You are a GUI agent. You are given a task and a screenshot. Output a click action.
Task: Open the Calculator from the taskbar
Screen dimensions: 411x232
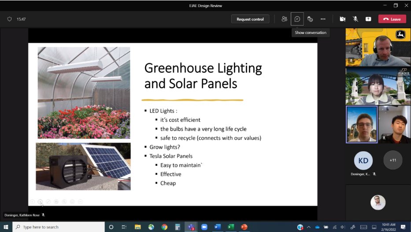pyautogui.click(x=178, y=227)
